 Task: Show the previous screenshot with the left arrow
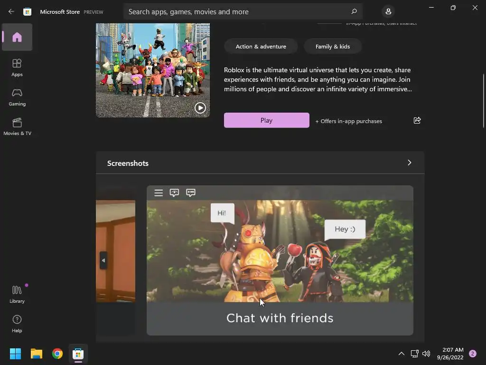pyautogui.click(x=103, y=260)
